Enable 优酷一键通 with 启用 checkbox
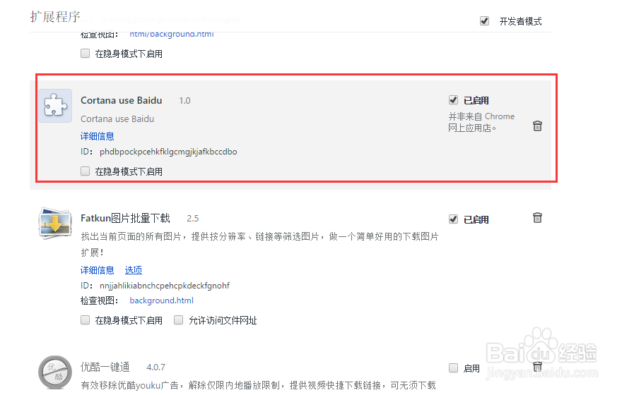 click(x=453, y=368)
